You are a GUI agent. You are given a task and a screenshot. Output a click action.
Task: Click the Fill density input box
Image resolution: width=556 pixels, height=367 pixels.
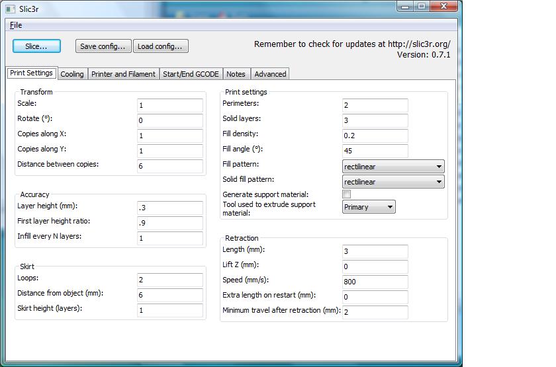click(375, 136)
